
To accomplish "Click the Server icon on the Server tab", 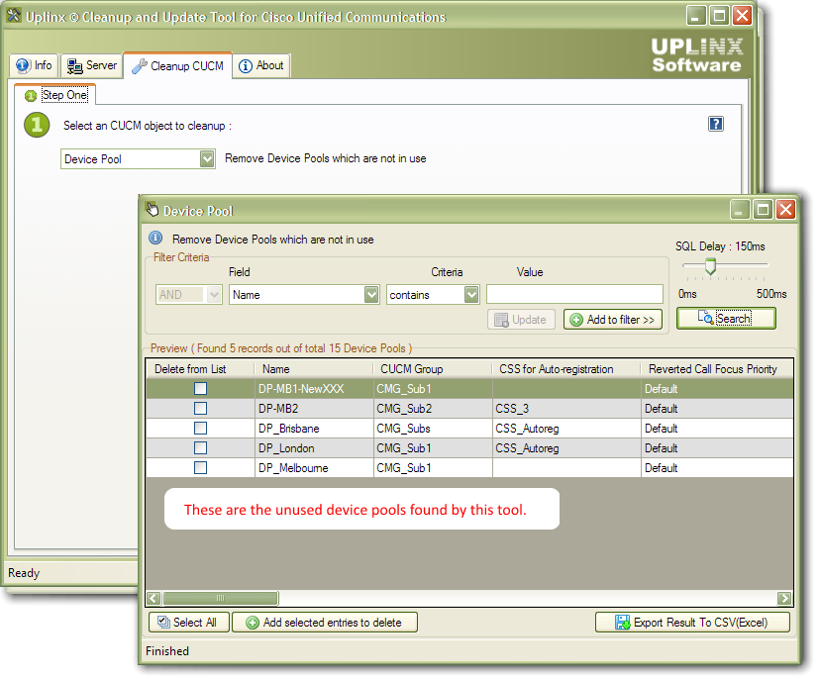I will 73,65.
